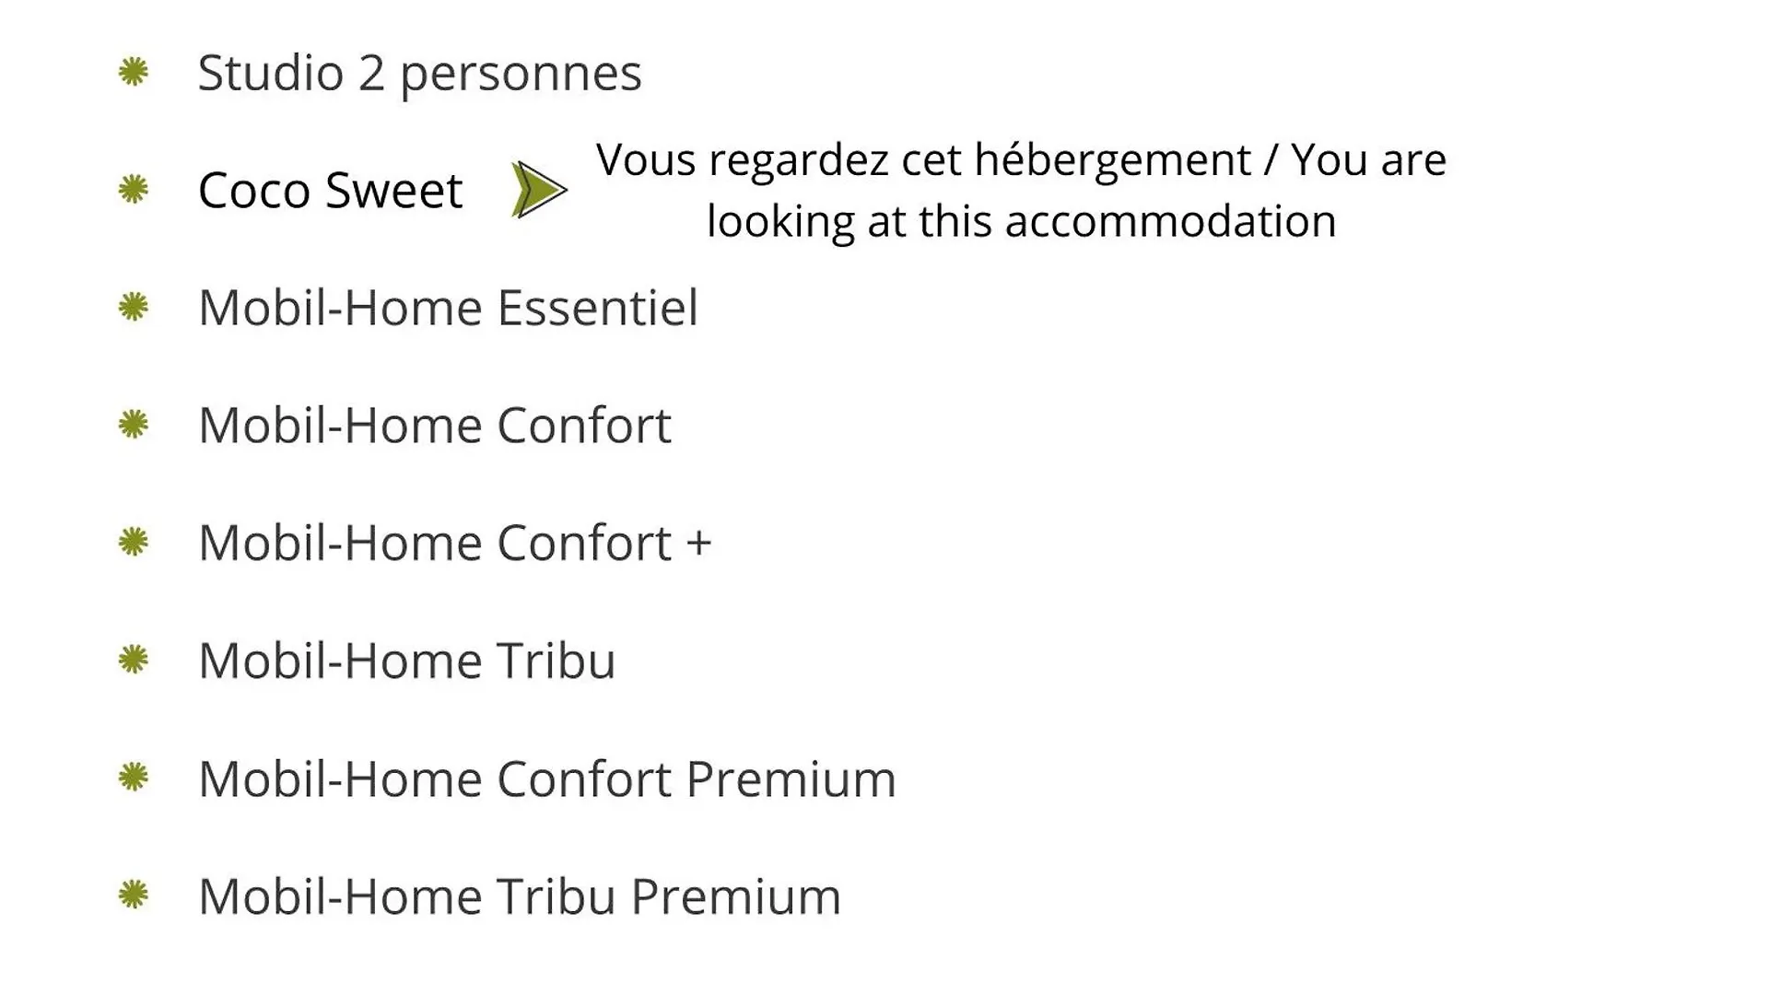Select the Coco Sweet accommodation
The image size is (1769, 995).
point(330,191)
